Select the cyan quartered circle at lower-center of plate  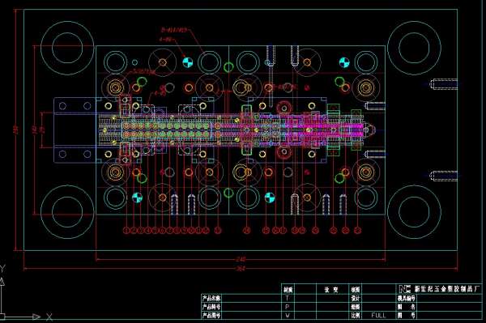pyautogui.click(x=270, y=198)
